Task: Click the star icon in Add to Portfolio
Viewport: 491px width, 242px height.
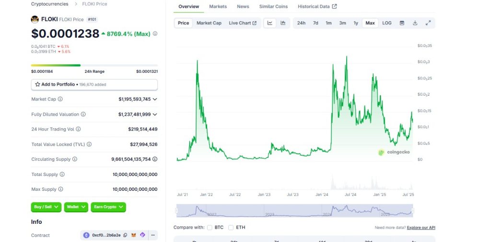Action: click(x=37, y=84)
